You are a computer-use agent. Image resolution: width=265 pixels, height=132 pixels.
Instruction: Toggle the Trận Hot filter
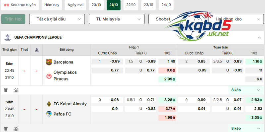[13, 19]
